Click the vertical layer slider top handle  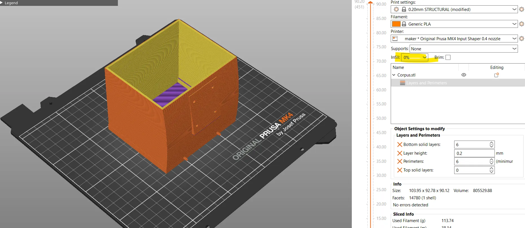370,2
